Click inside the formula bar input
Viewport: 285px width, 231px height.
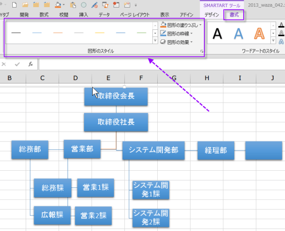click(162, 64)
